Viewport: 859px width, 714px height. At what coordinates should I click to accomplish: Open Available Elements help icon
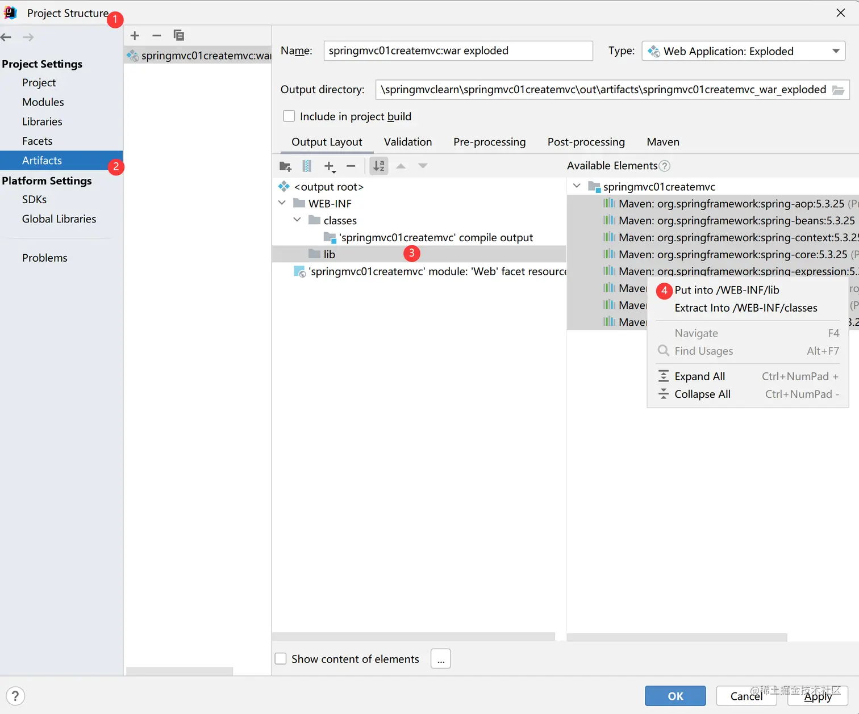tap(665, 166)
